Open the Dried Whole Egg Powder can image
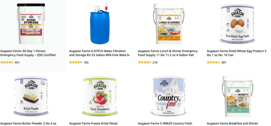The height and width of the screenshot is (126, 271). pyautogui.click(x=237, y=24)
